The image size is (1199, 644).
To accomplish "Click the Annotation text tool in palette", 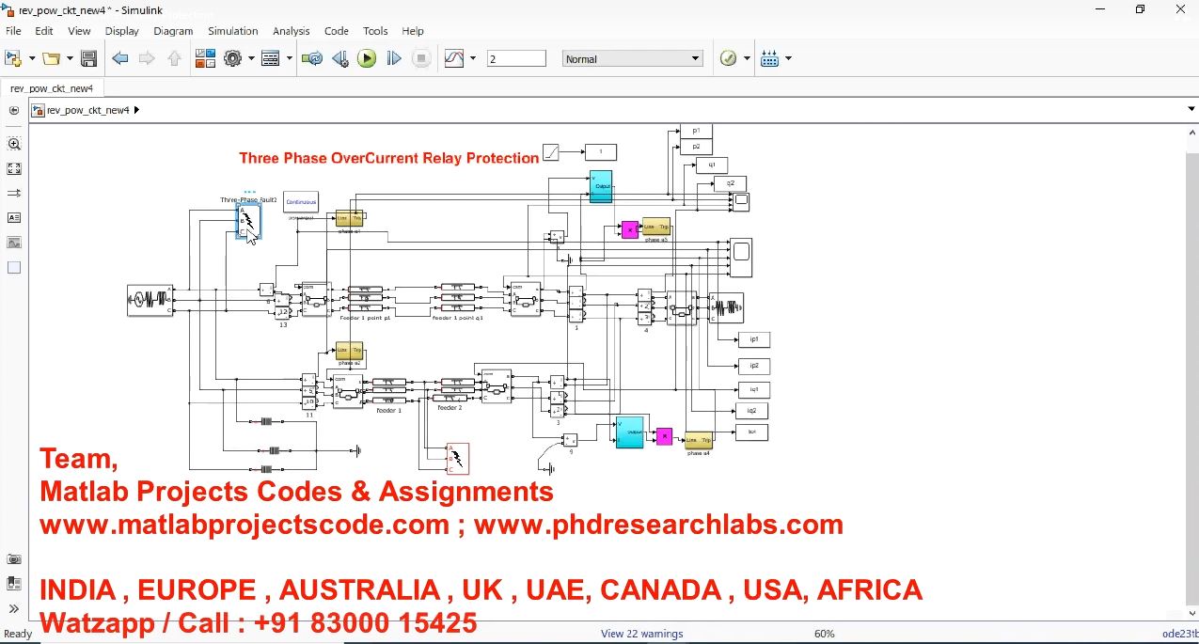I will [x=14, y=217].
